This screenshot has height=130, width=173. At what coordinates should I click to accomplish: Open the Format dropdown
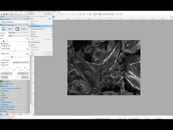(18, 36)
